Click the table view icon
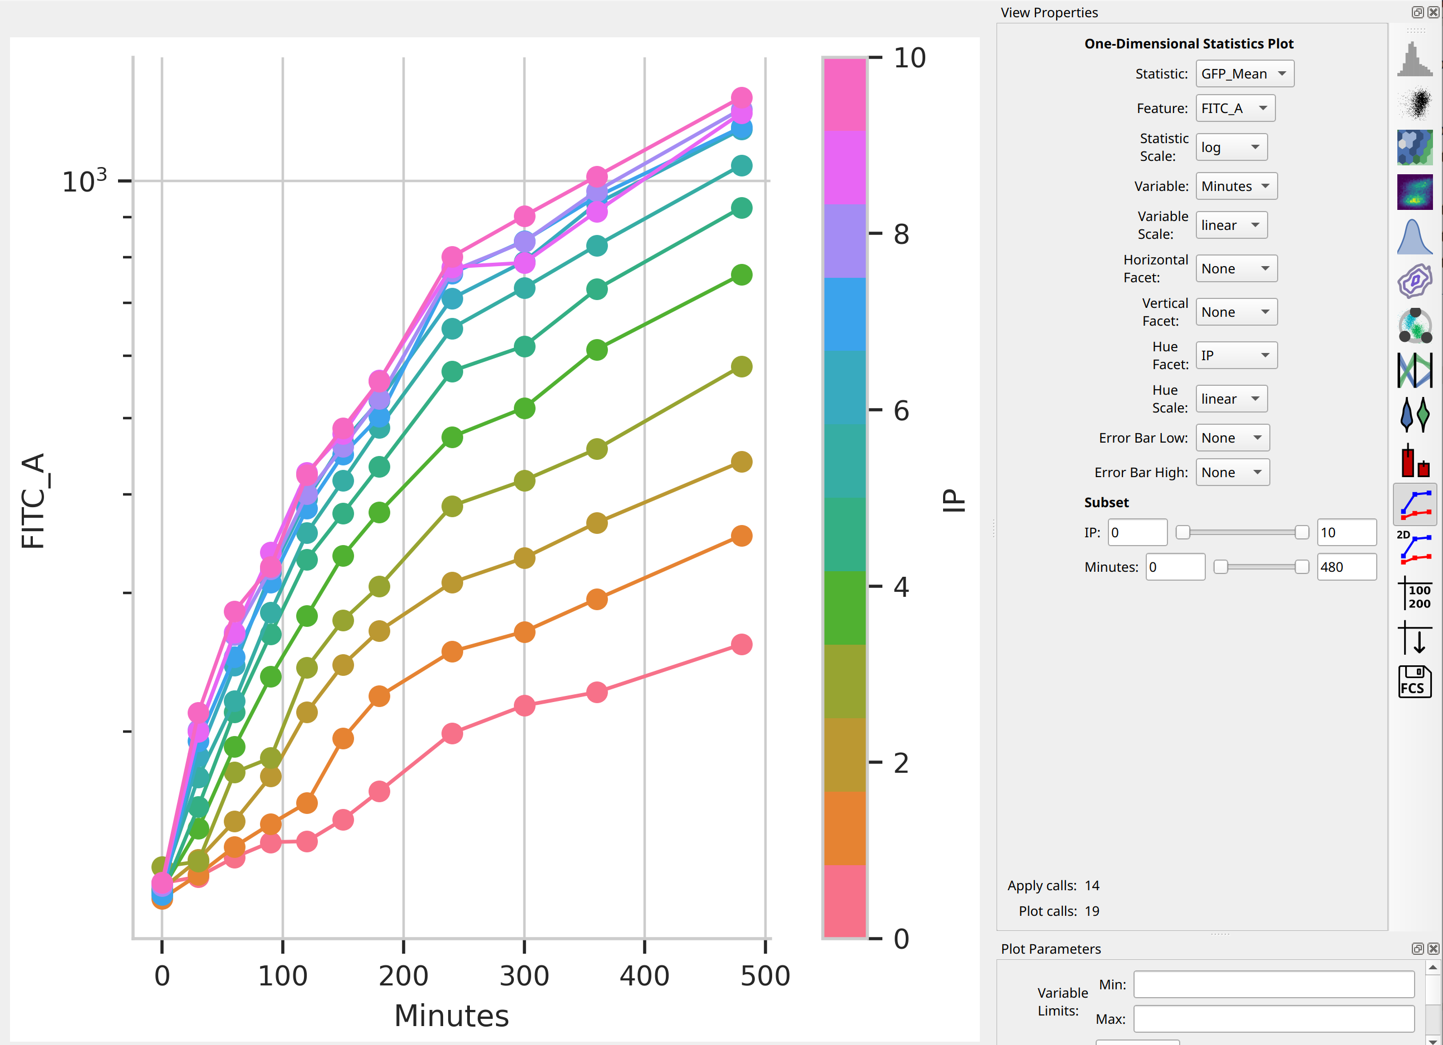The height and width of the screenshot is (1045, 1443). click(1415, 593)
